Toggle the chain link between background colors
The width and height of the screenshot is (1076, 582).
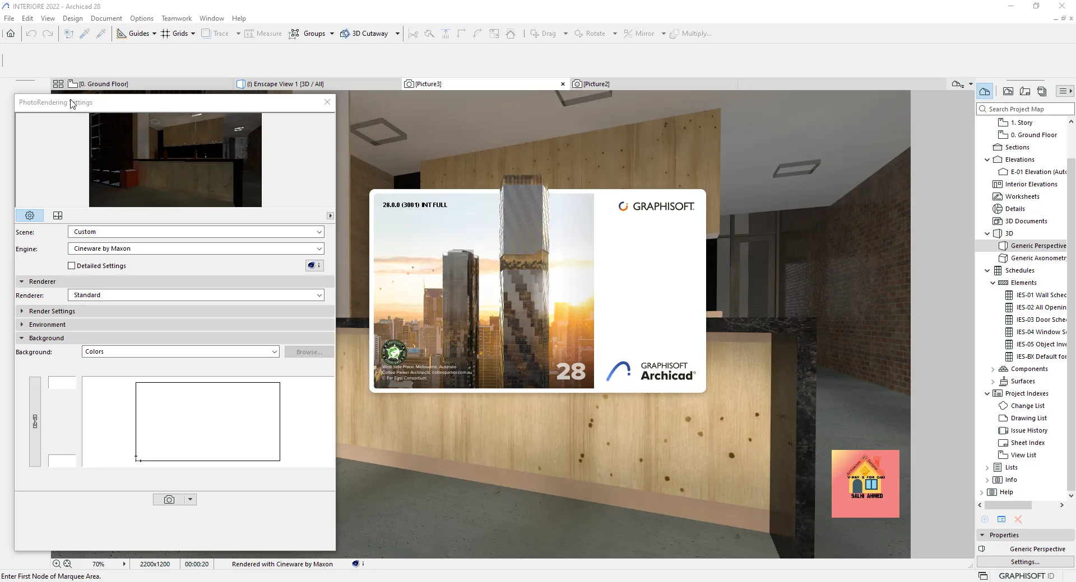[x=35, y=421]
